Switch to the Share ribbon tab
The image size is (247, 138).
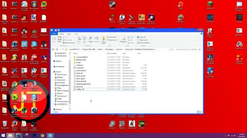point(69,34)
